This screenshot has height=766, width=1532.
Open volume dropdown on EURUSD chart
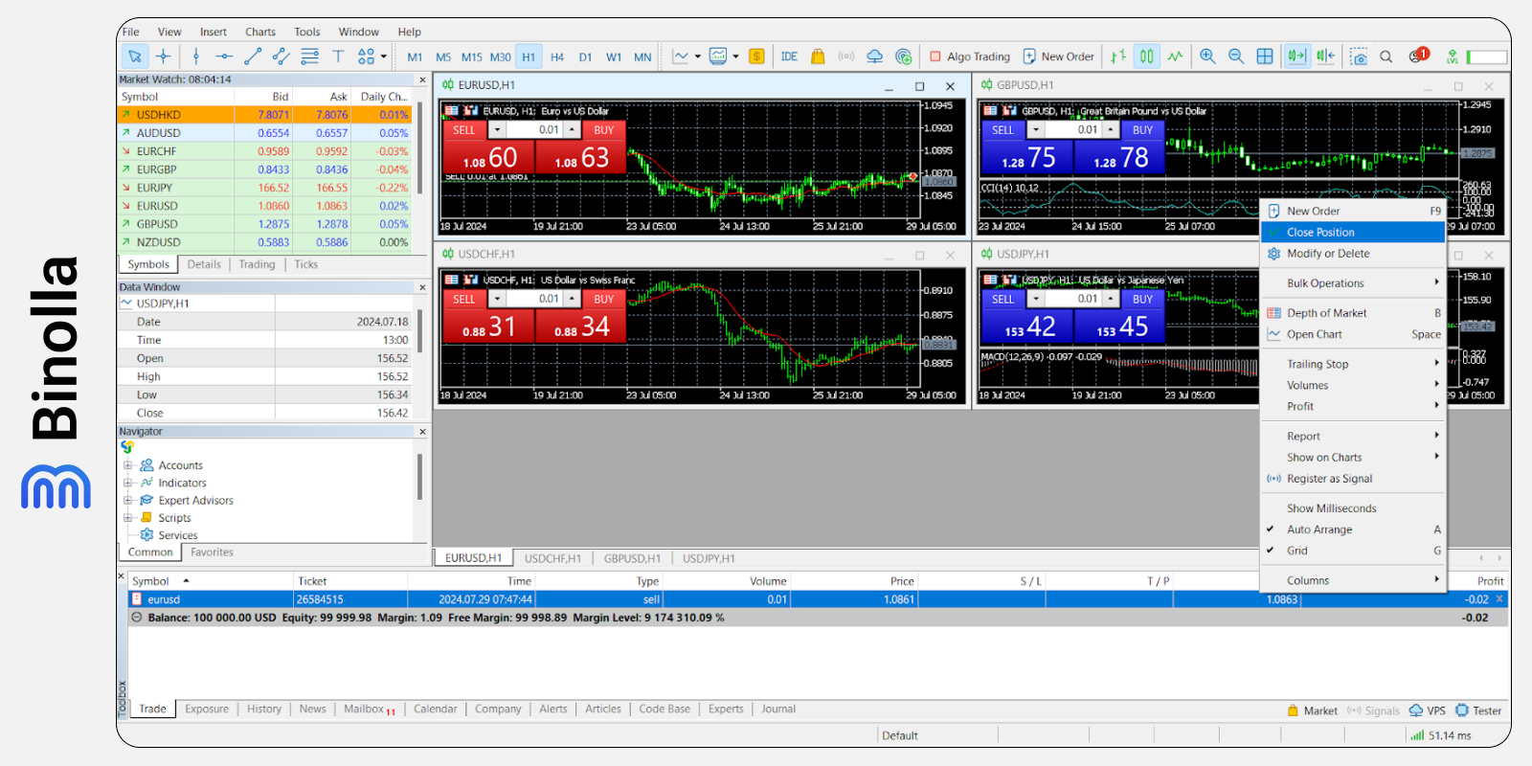click(x=497, y=130)
